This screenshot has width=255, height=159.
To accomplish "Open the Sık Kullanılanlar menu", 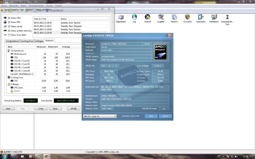I will (36, 5).
